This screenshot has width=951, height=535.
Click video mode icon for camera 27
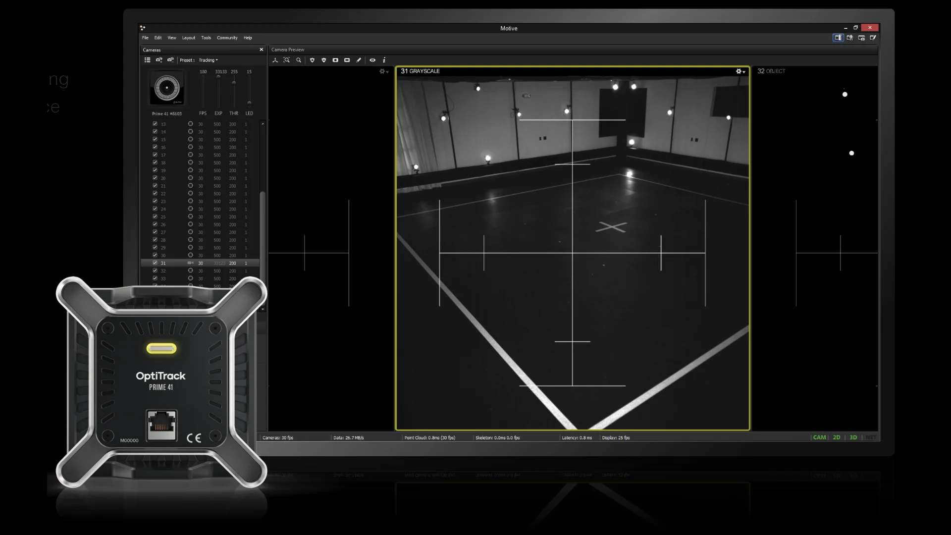point(190,232)
